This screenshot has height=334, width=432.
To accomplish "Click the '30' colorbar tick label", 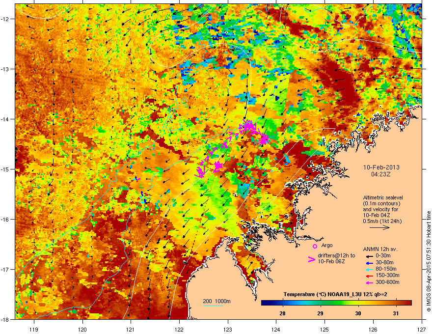I will 358,313.
